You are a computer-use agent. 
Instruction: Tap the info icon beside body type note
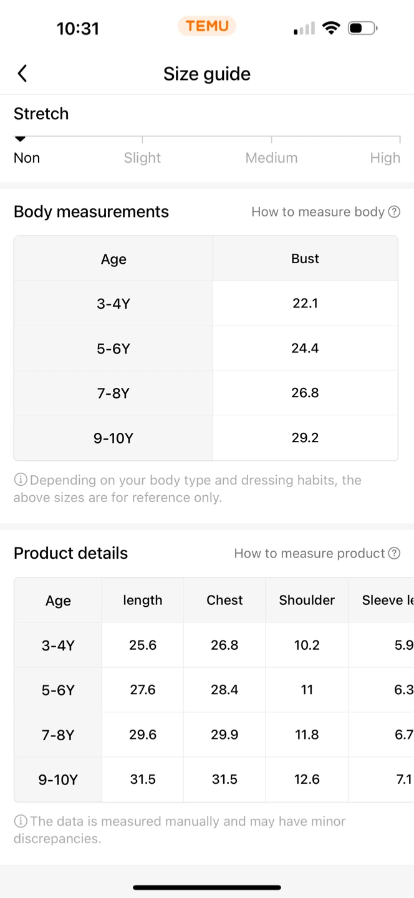pyautogui.click(x=21, y=480)
